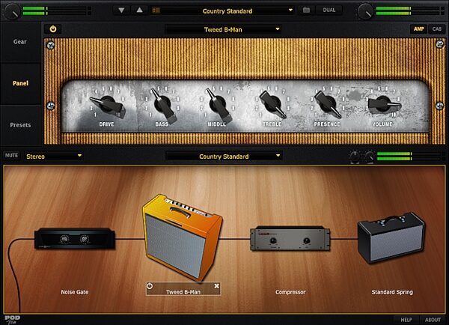Click the top-left input level meter

tap(58, 10)
